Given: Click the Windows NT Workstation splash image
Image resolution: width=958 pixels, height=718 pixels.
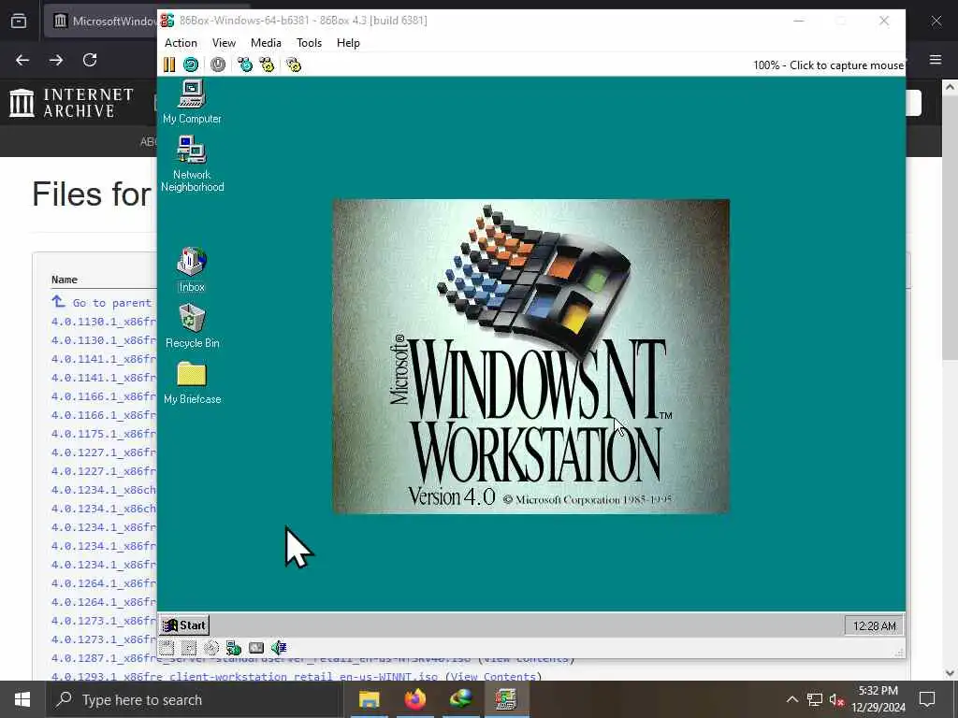Looking at the screenshot, I should coord(531,356).
